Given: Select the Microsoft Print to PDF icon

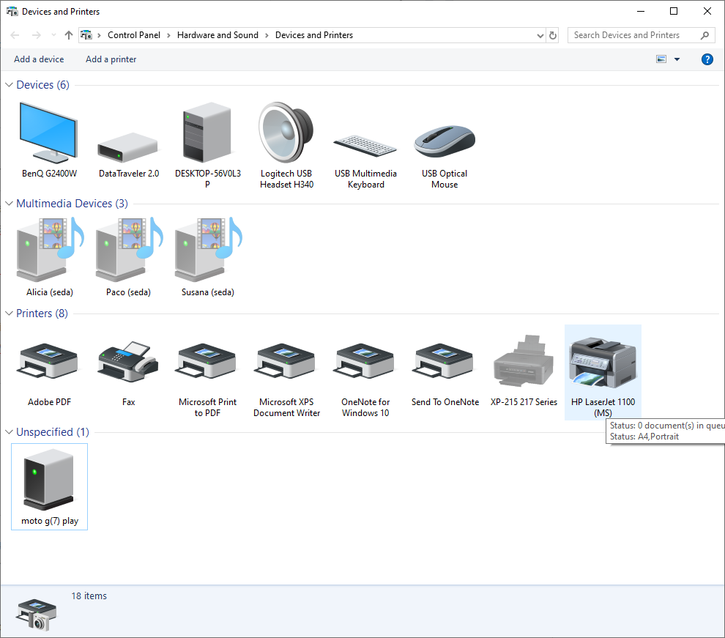Looking at the screenshot, I should click(x=207, y=362).
